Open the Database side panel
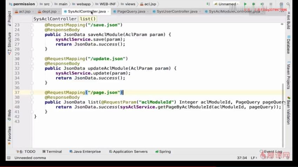Image resolution: width=298 pixels, height=167 pixels. coord(288,44)
